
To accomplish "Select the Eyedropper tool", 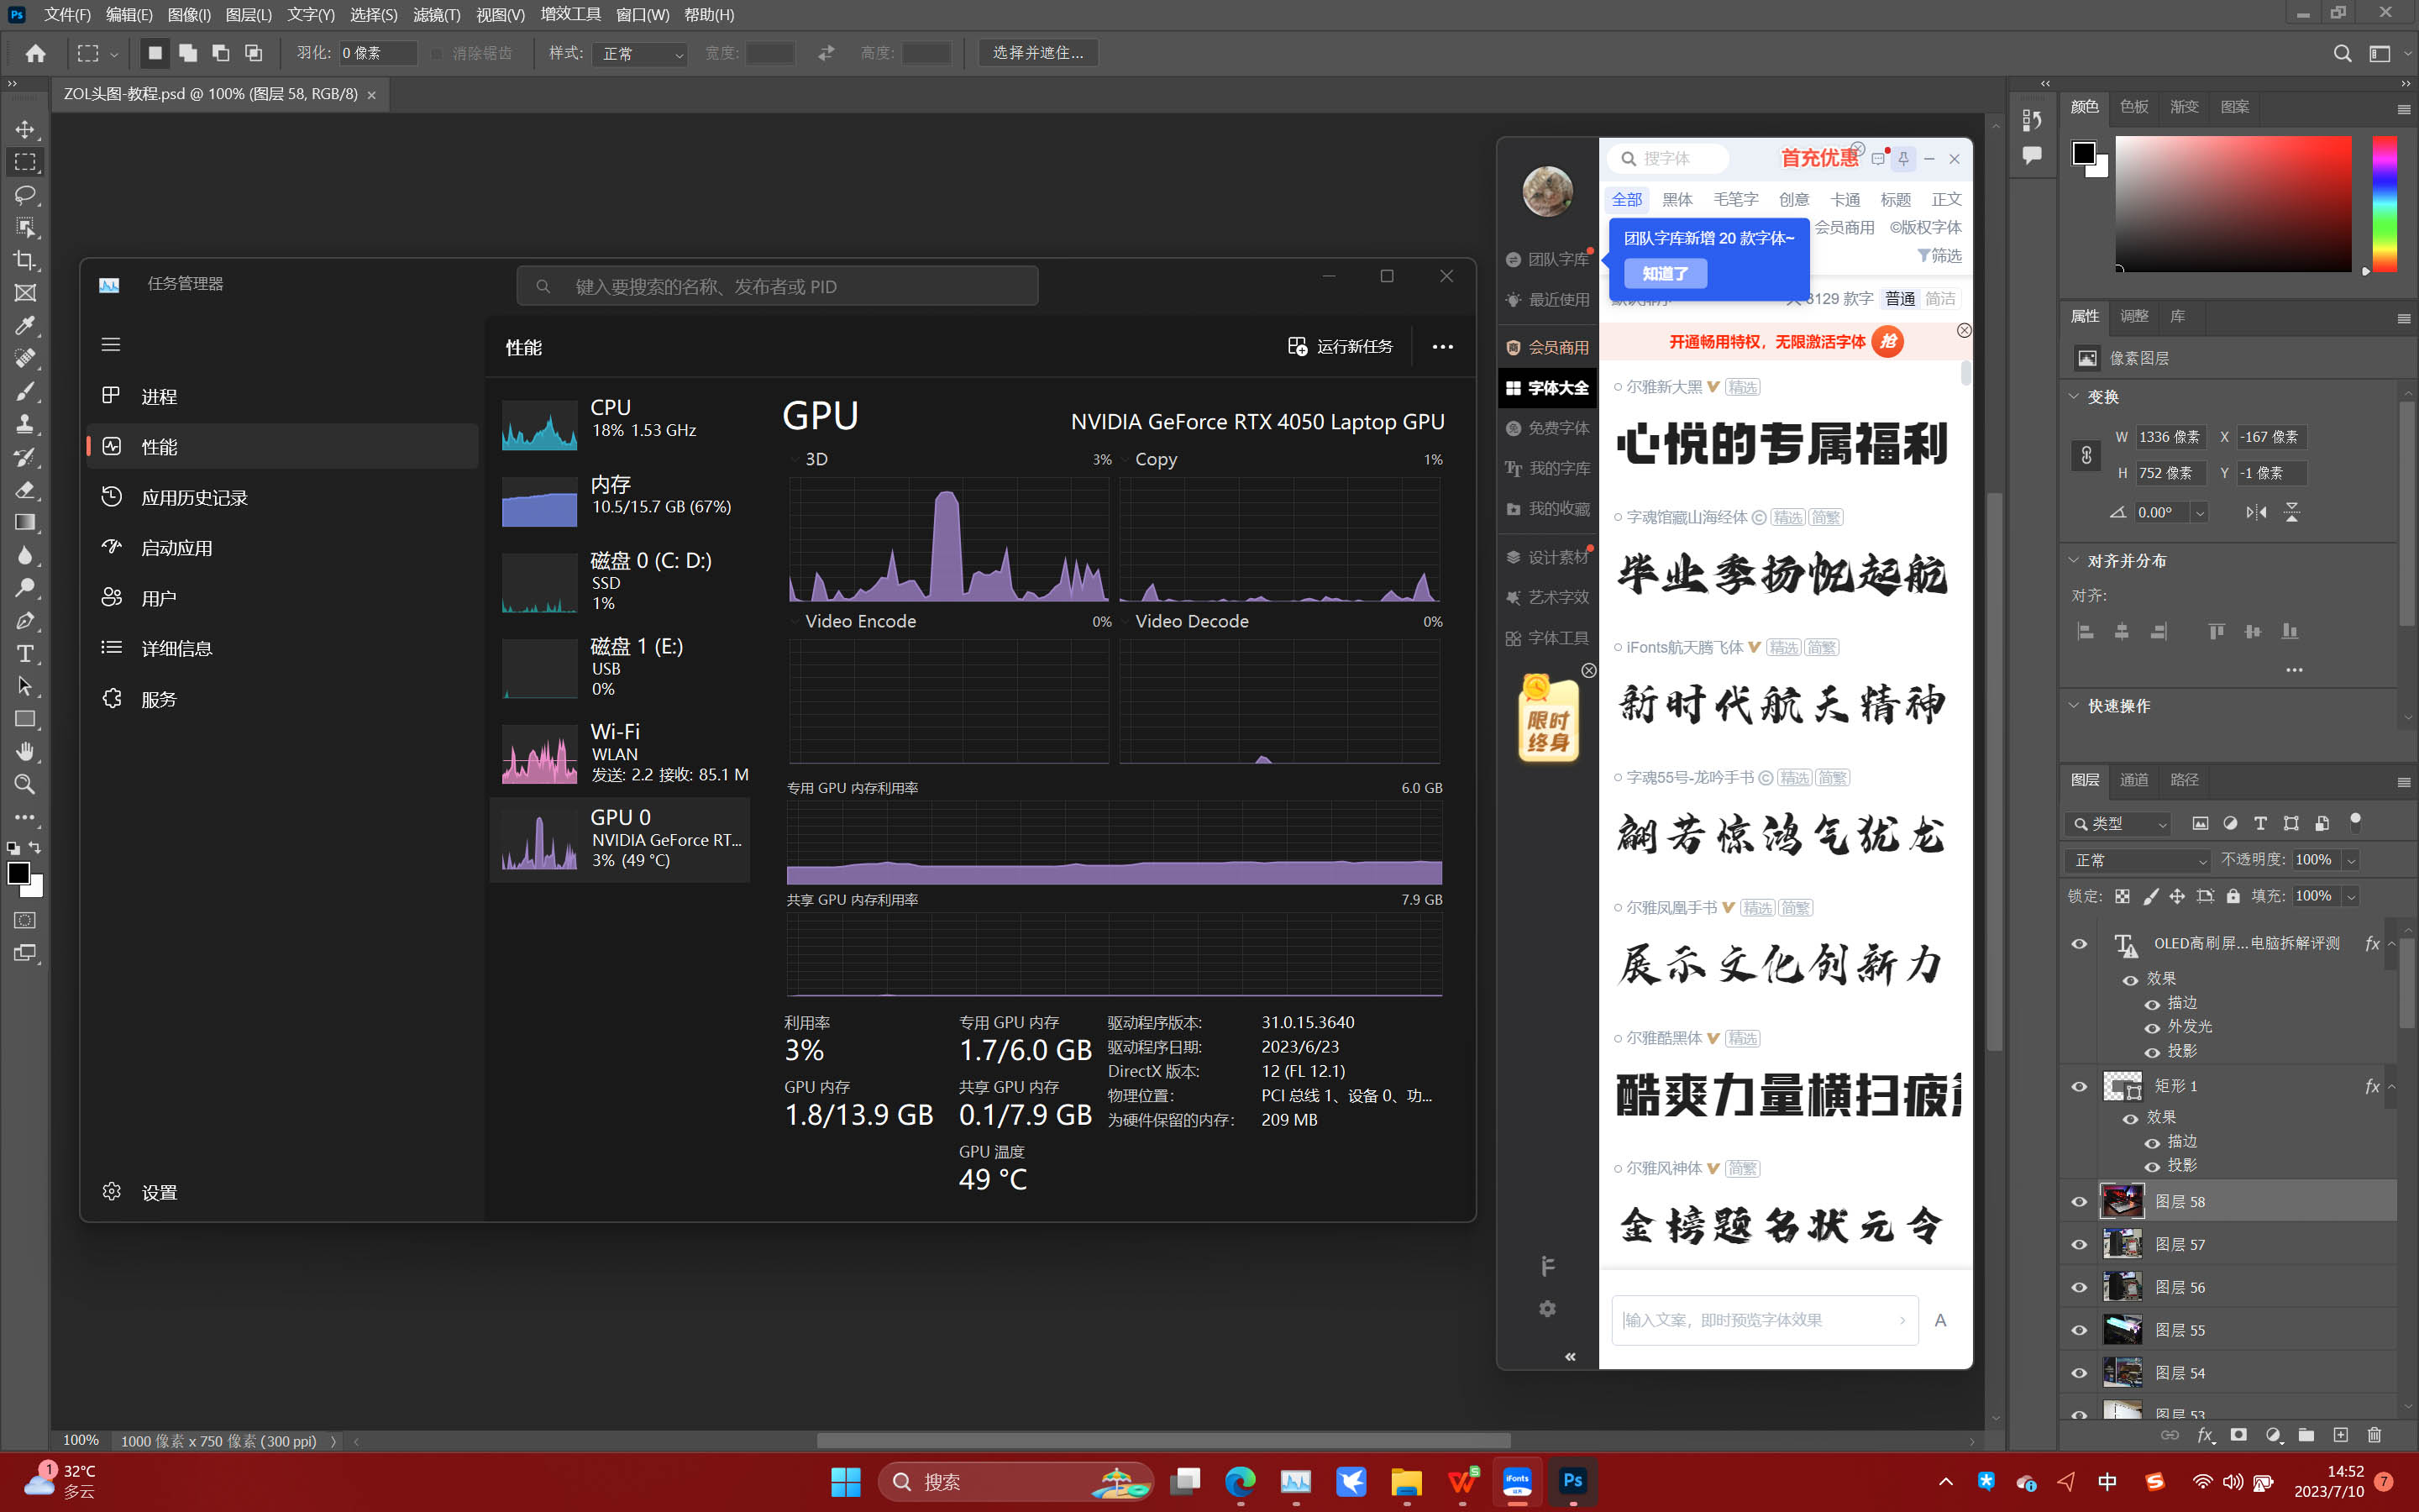I will click(25, 325).
